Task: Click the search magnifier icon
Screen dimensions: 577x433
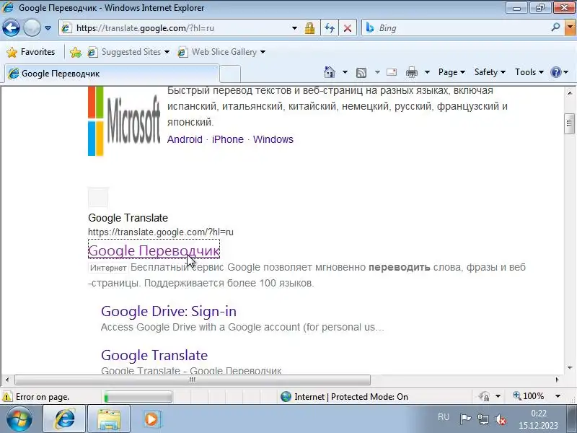Action: (x=555, y=27)
